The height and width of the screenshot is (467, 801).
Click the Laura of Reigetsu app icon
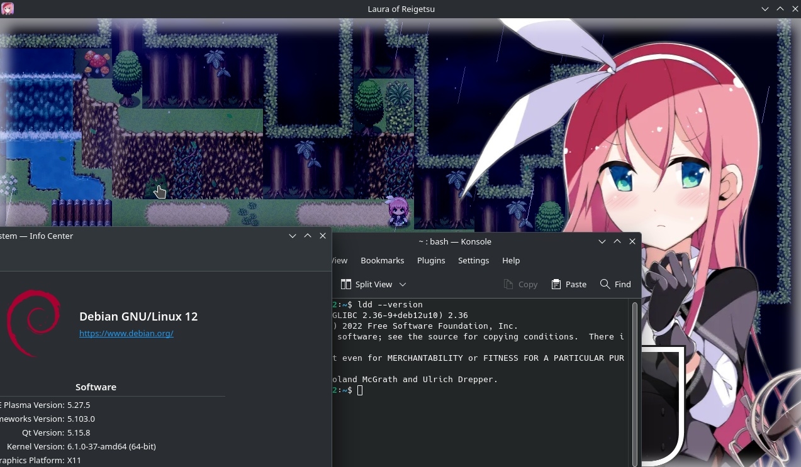pyautogui.click(x=8, y=9)
